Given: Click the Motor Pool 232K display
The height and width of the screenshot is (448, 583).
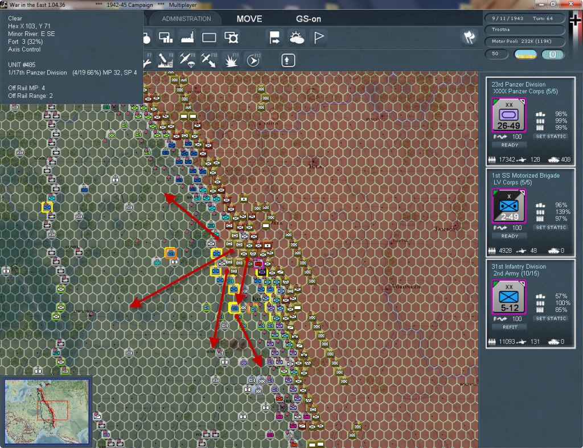Looking at the screenshot, I should pyautogui.click(x=524, y=41).
